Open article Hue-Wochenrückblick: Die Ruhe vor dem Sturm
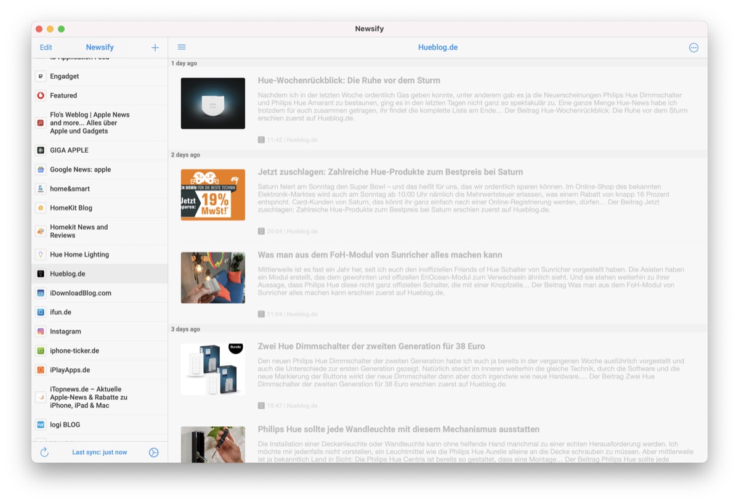 click(349, 81)
